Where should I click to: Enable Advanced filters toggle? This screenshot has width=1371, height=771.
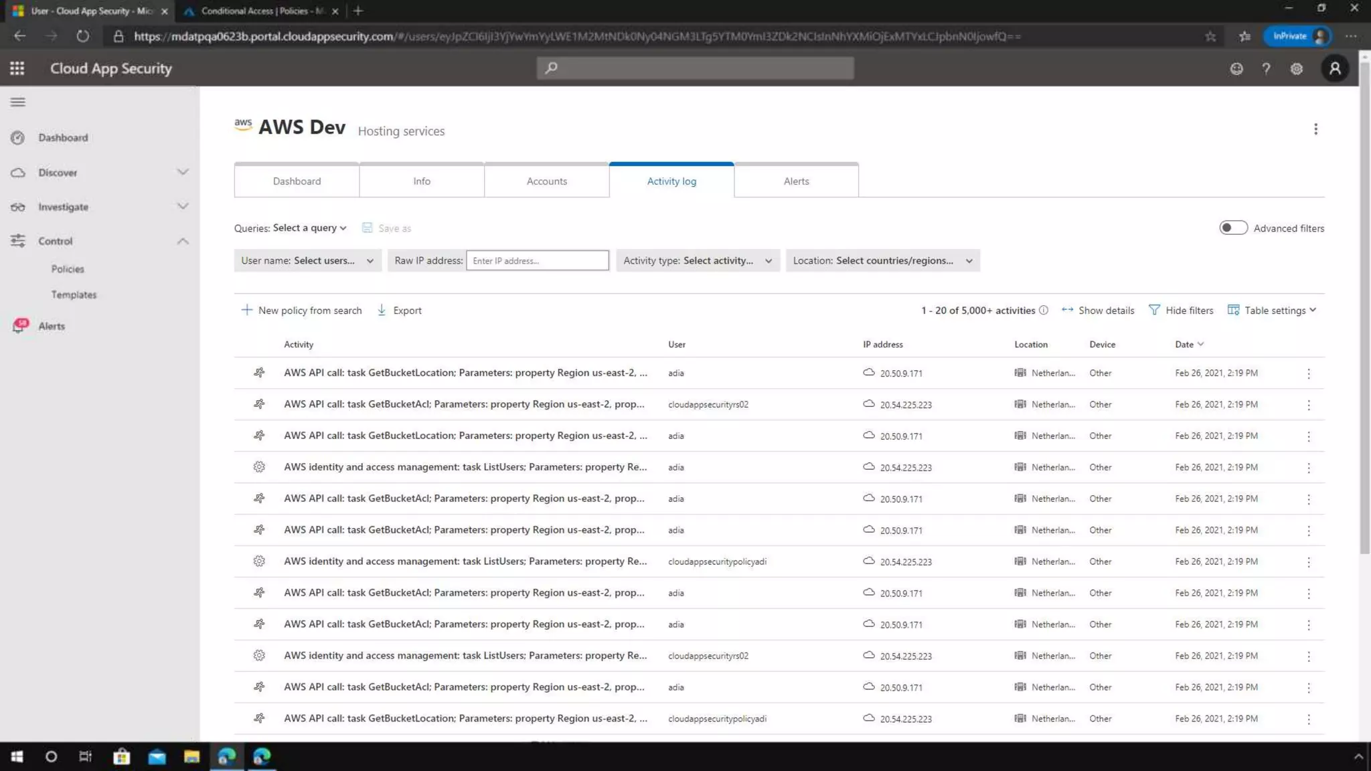pyautogui.click(x=1233, y=228)
